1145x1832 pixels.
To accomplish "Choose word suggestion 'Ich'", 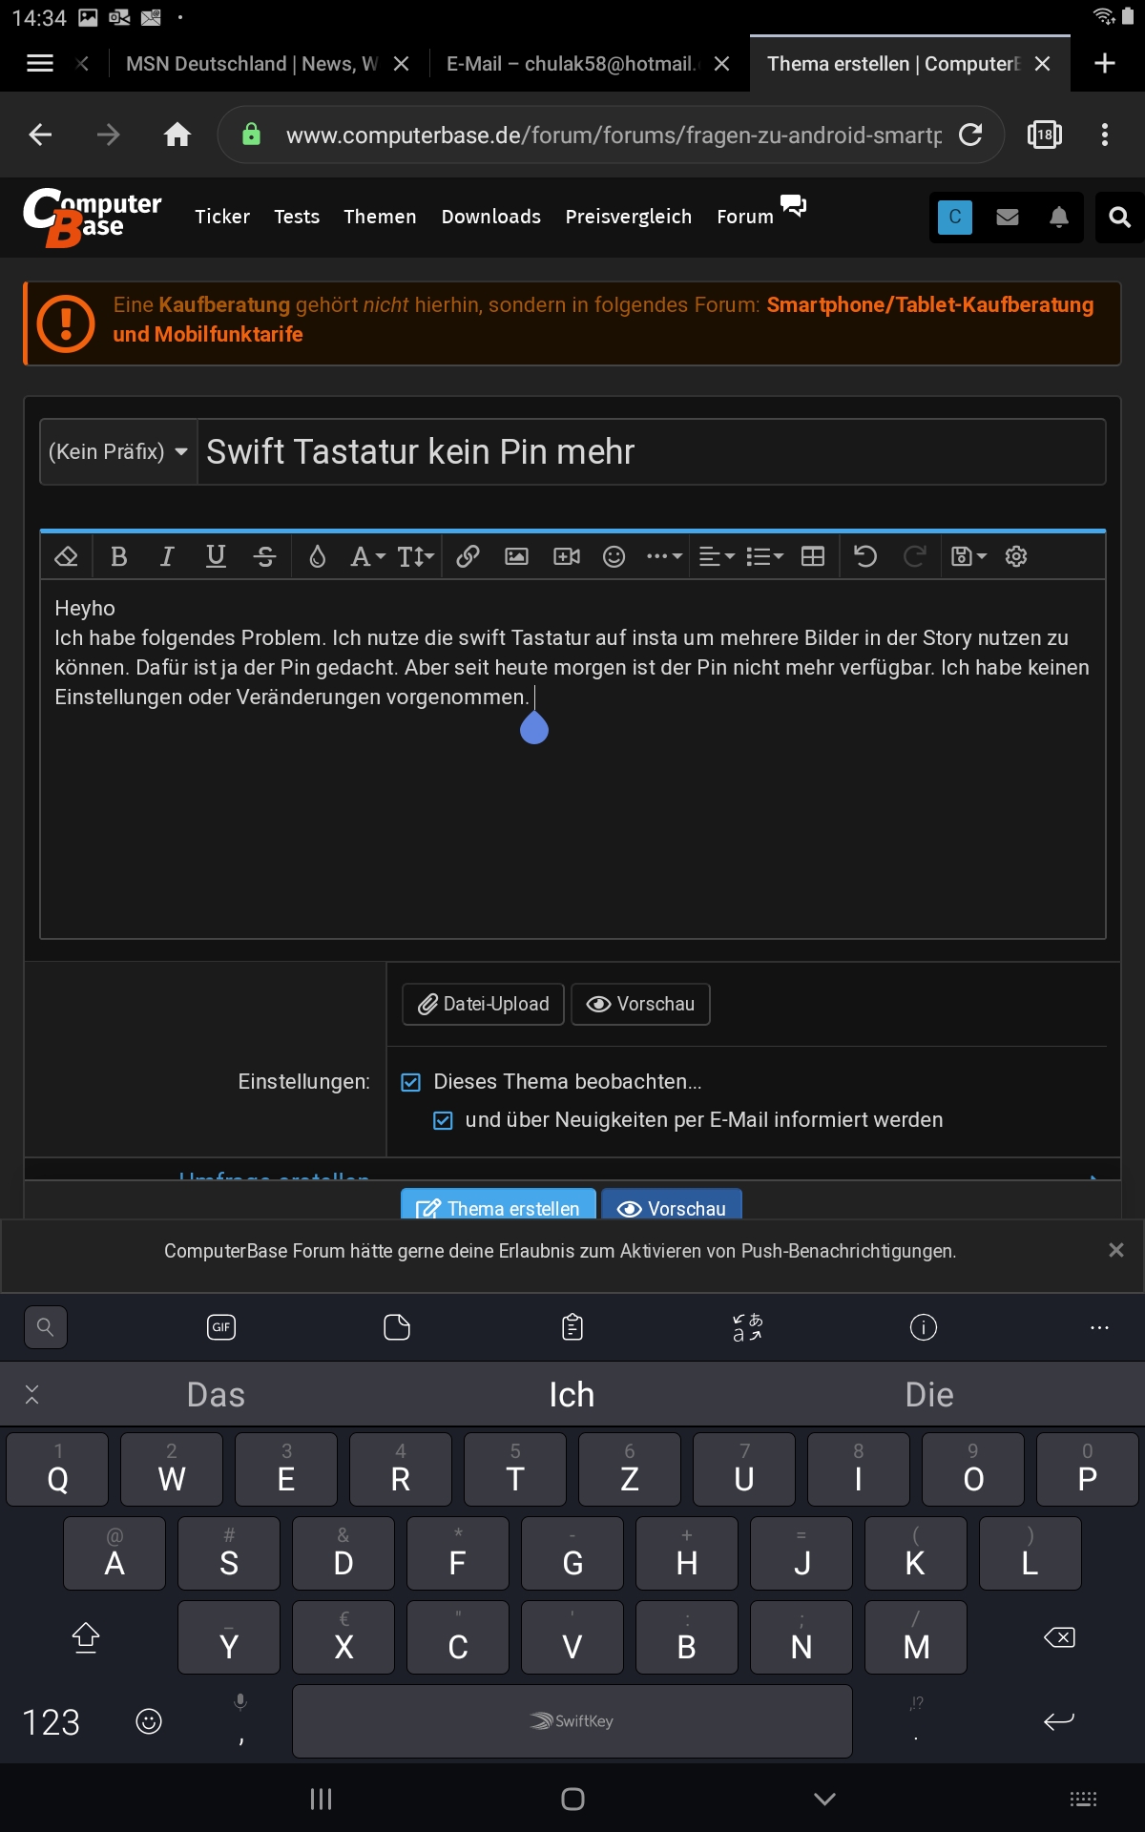I will [572, 1395].
